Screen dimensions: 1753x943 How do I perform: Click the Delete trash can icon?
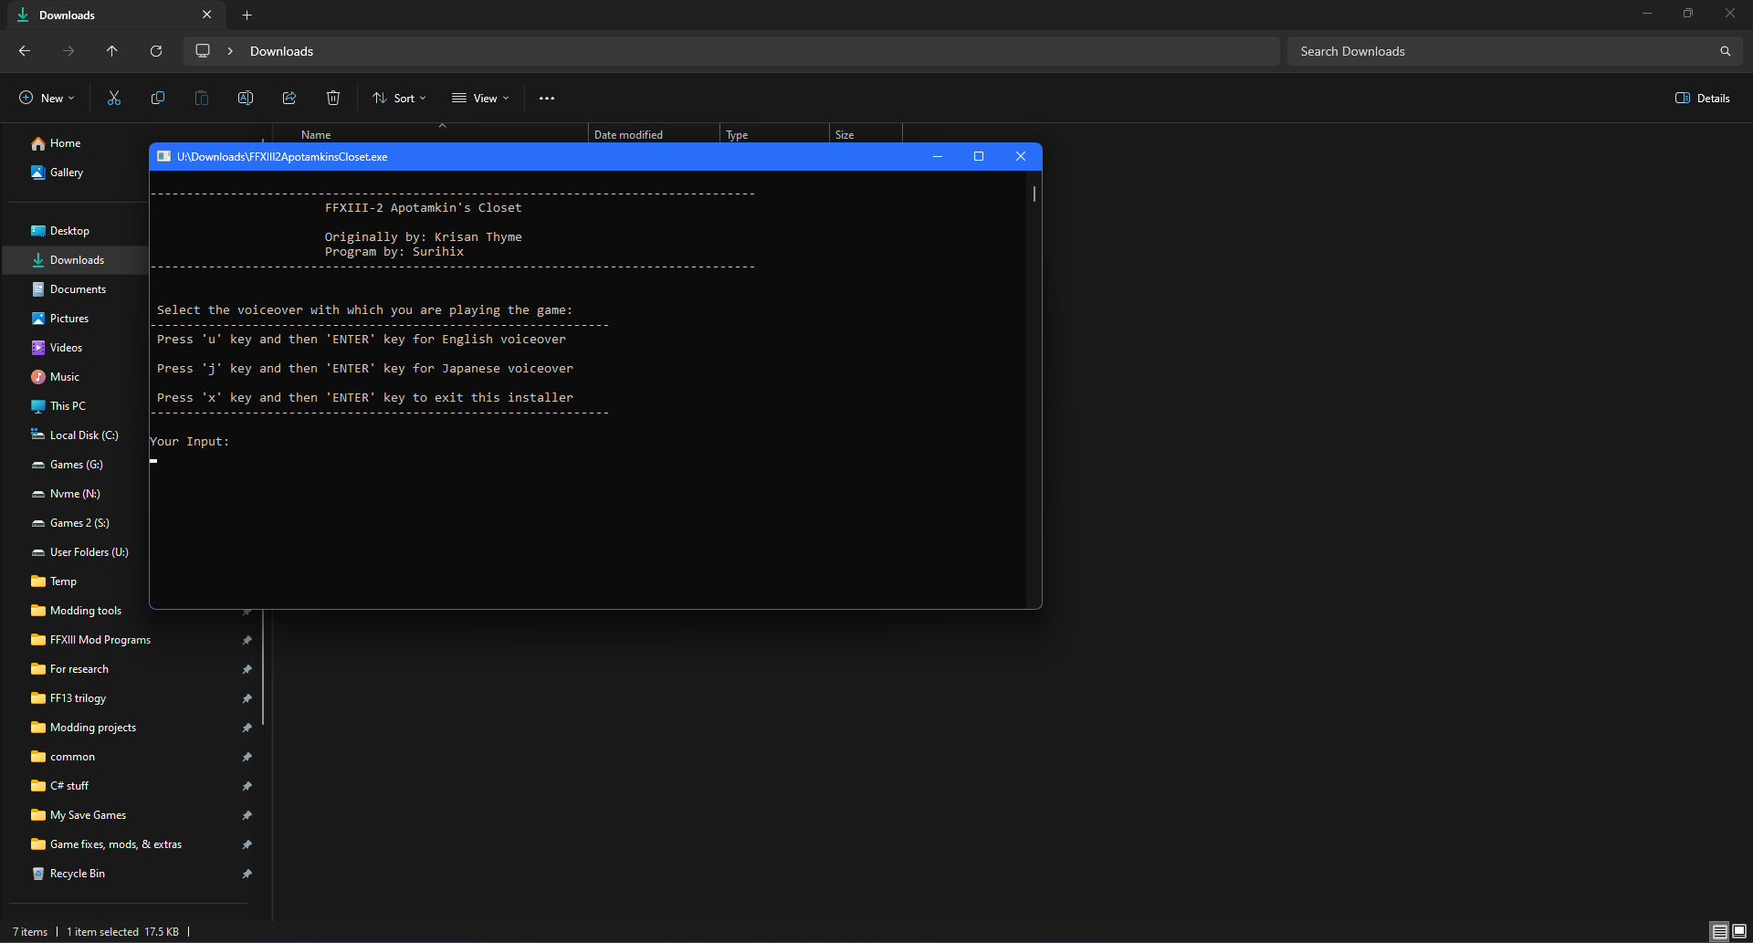coord(333,98)
